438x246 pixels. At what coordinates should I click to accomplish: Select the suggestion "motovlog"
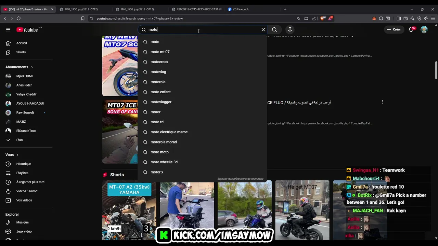[202, 72]
